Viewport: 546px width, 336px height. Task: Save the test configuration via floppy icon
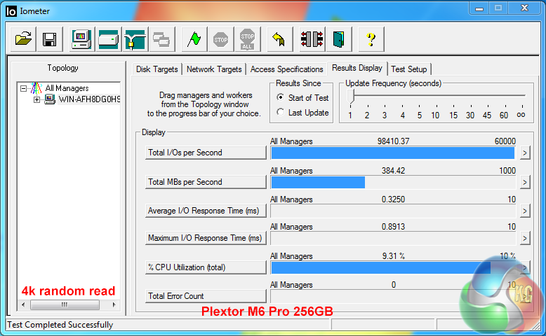49,39
